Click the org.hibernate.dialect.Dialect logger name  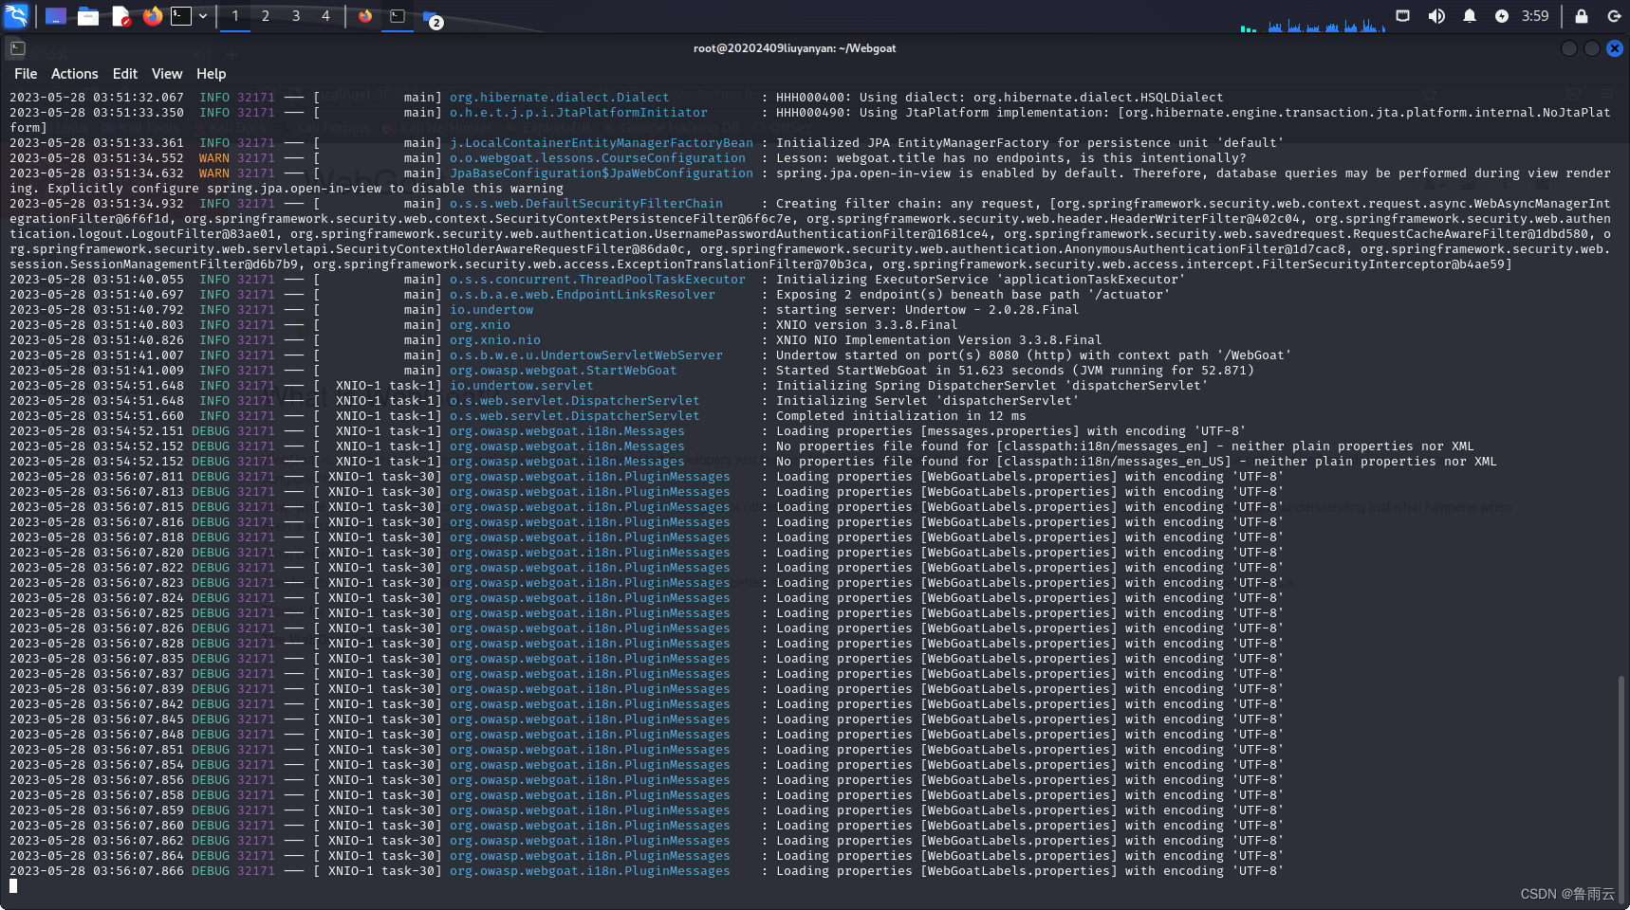coord(559,98)
